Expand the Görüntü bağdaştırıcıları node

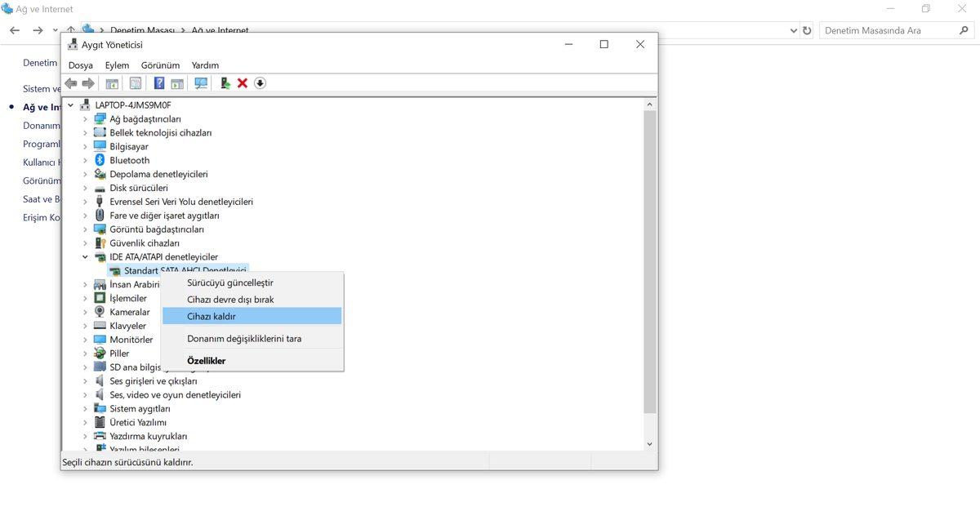click(85, 229)
